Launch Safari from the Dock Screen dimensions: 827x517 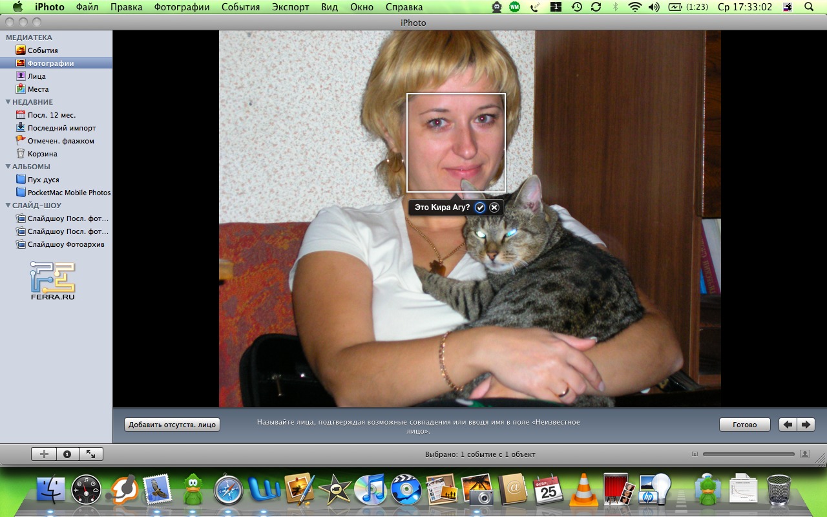[x=229, y=489]
